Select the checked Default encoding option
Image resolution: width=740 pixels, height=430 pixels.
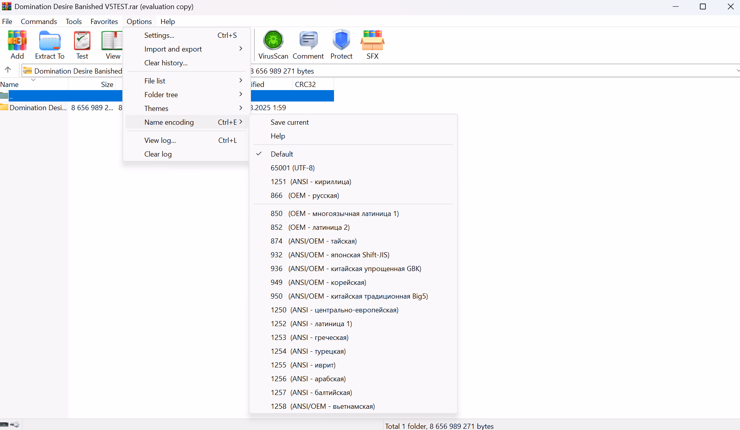[x=282, y=154]
